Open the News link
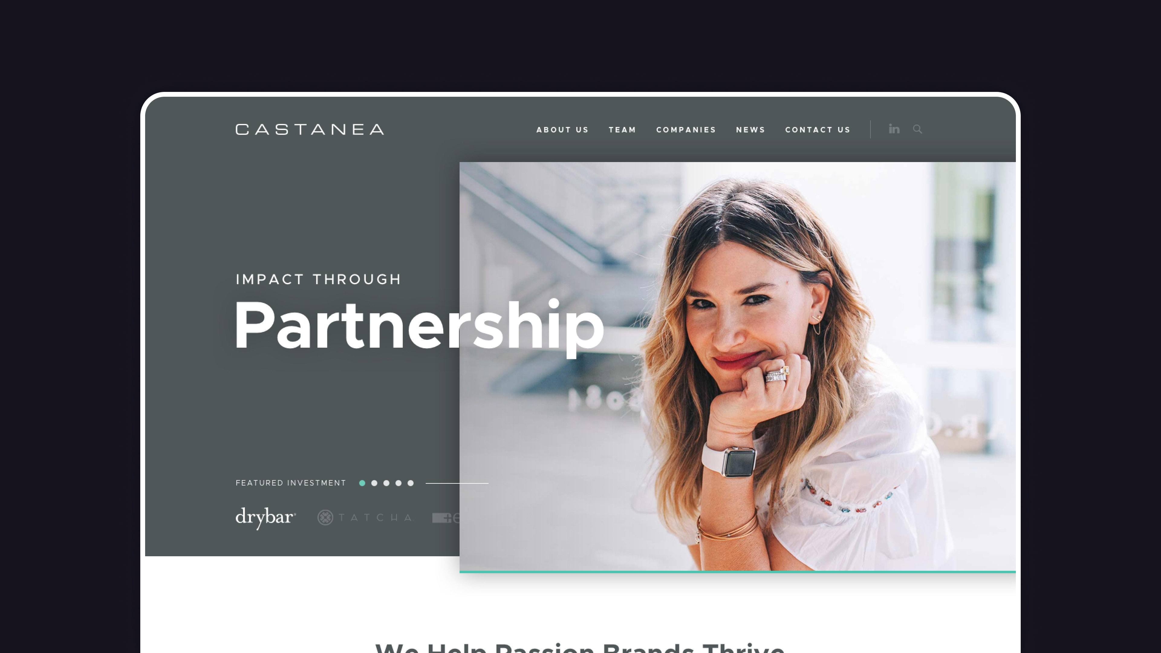Image resolution: width=1161 pixels, height=653 pixels. [750, 130]
